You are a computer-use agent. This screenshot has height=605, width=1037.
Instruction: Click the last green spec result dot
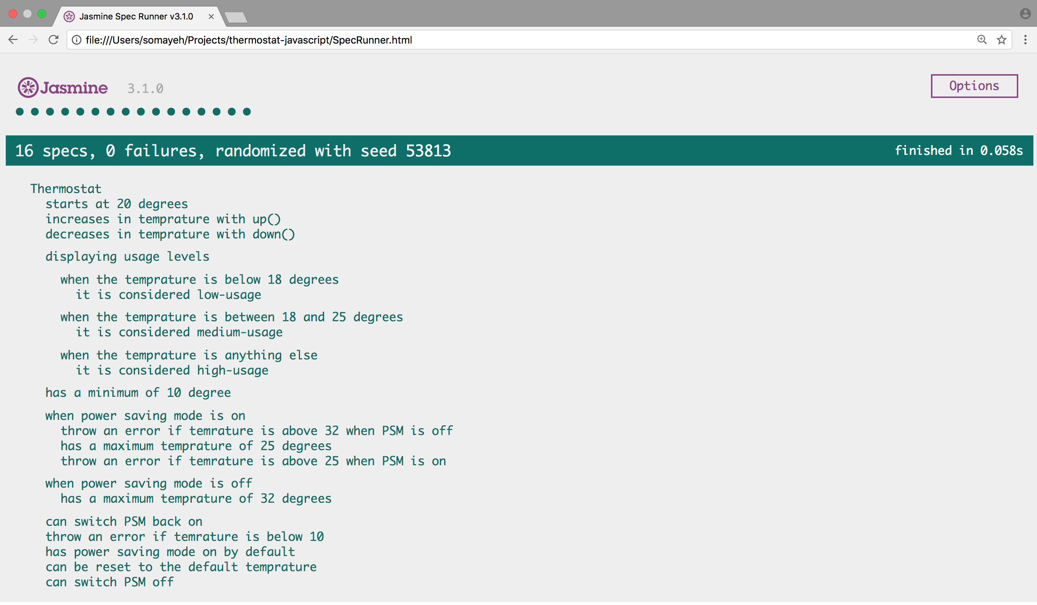[247, 112]
